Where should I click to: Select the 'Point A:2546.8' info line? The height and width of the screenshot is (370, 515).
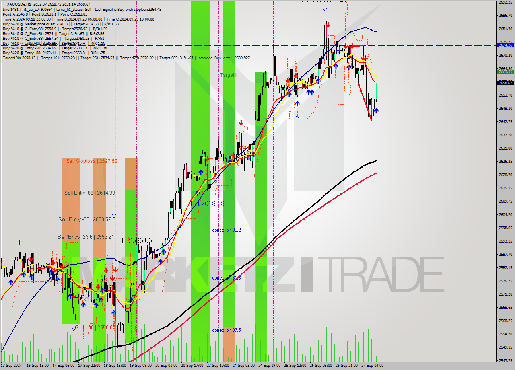pos(45,14)
